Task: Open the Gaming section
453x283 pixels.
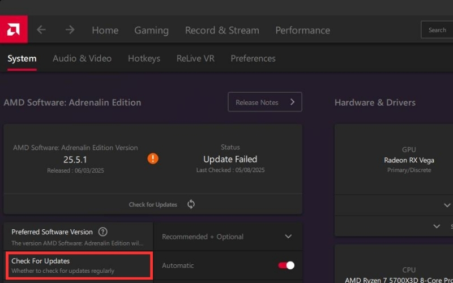Action: point(151,31)
